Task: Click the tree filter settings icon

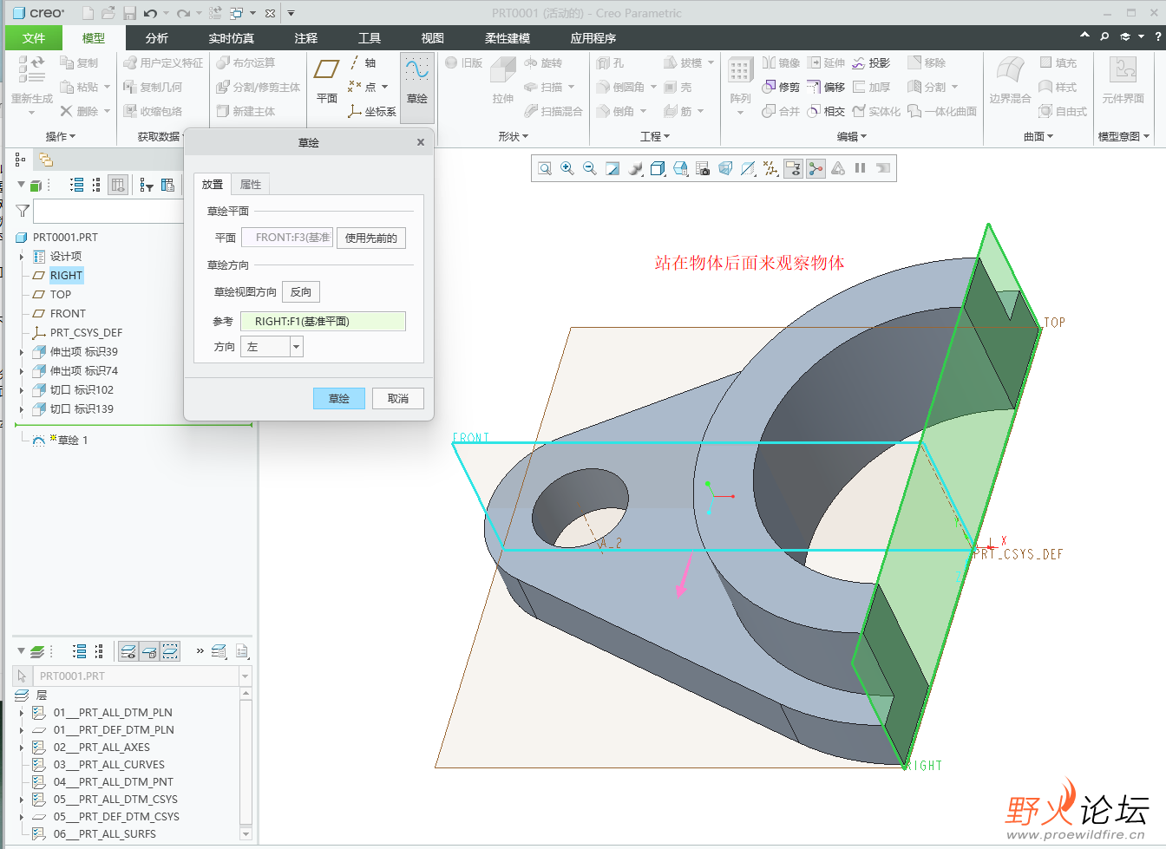Action: 146,185
